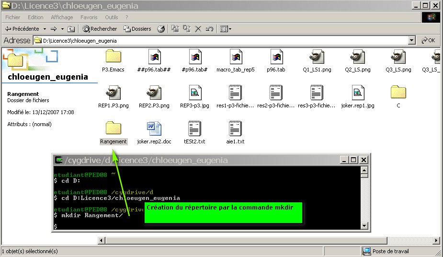Open the history (Historique) toolbar icon

161,29
